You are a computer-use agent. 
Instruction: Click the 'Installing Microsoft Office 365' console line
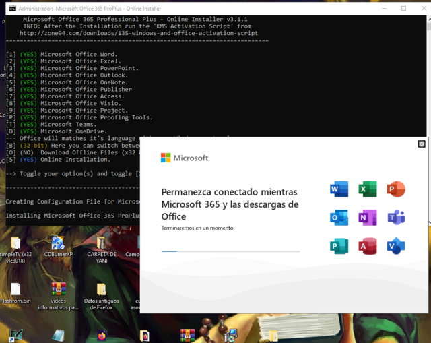(x=73, y=216)
